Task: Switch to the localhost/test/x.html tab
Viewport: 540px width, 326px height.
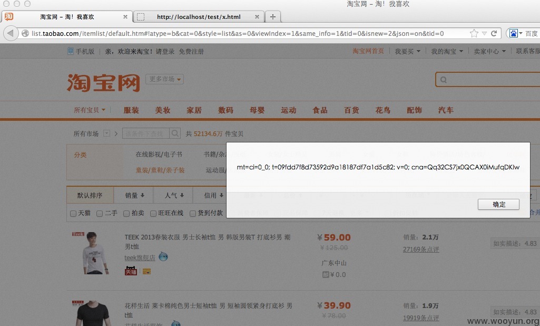Action: tap(199, 16)
